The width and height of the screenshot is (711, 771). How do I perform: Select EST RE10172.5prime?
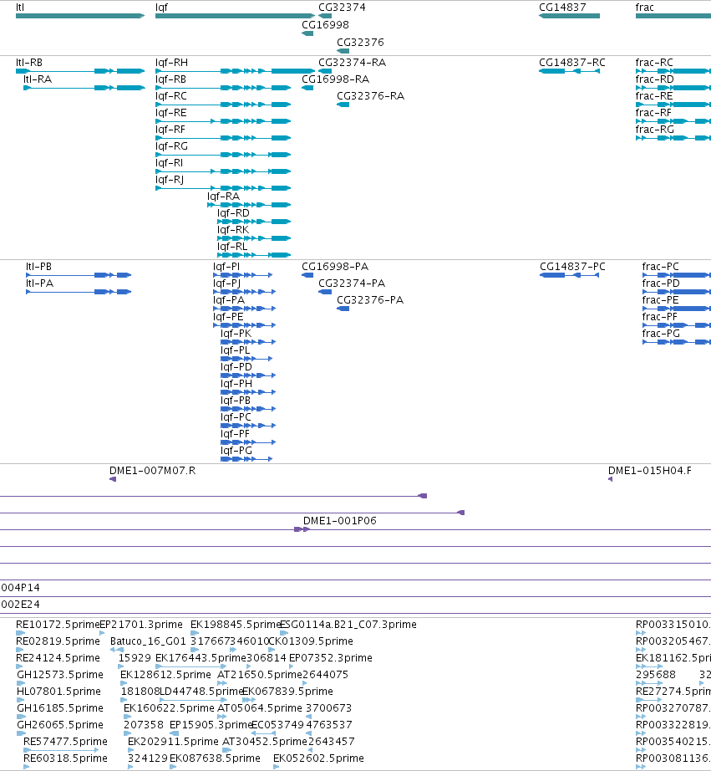[21, 633]
